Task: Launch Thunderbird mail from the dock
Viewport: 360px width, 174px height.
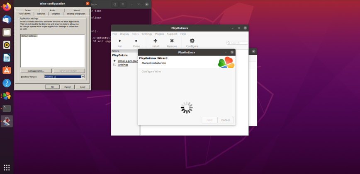Action: (7, 19)
